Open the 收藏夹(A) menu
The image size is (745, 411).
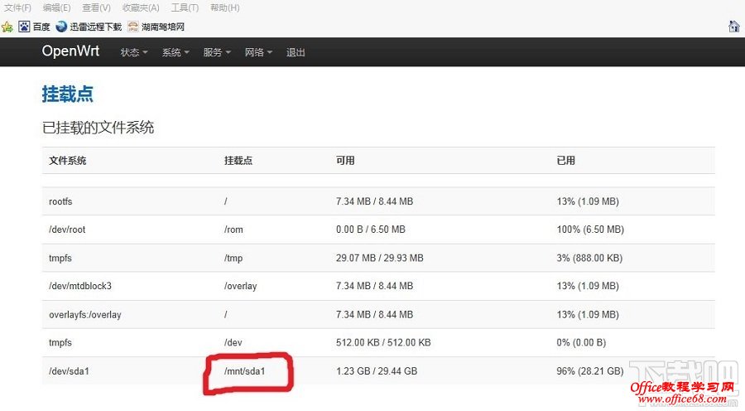141,7
